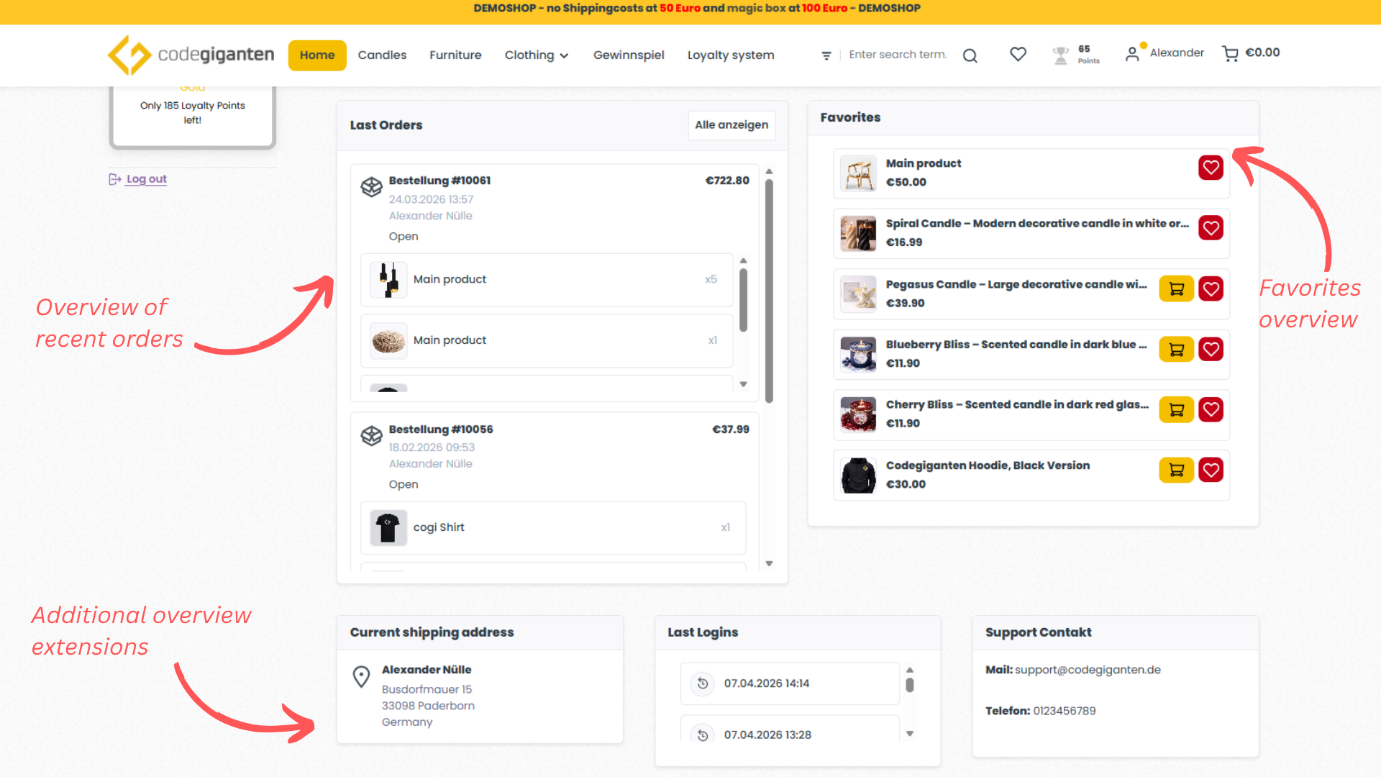Add Pegasus Candle to cart via its cart icon
The image size is (1381, 777).
point(1175,288)
